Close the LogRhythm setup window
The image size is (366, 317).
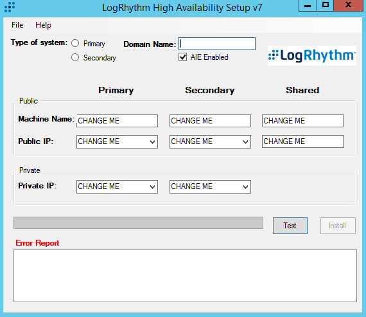[348, 5]
